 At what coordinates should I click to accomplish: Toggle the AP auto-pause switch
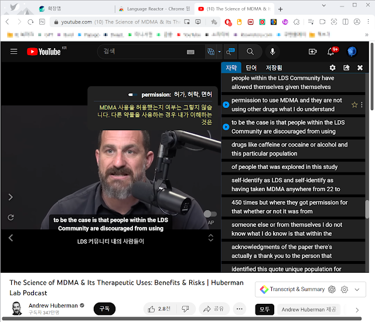[210, 214]
